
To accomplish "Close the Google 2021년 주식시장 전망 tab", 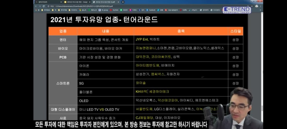I will [89, 2].
